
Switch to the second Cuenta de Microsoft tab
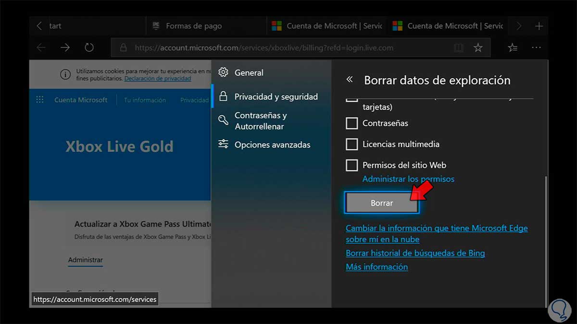(x=448, y=26)
